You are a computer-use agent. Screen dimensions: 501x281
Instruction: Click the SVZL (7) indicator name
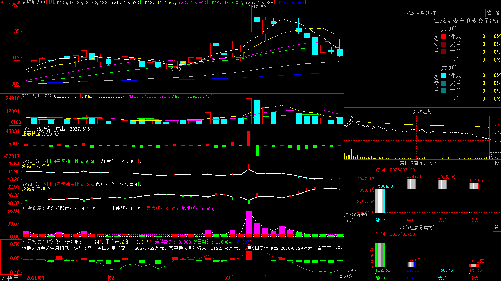click(32, 161)
